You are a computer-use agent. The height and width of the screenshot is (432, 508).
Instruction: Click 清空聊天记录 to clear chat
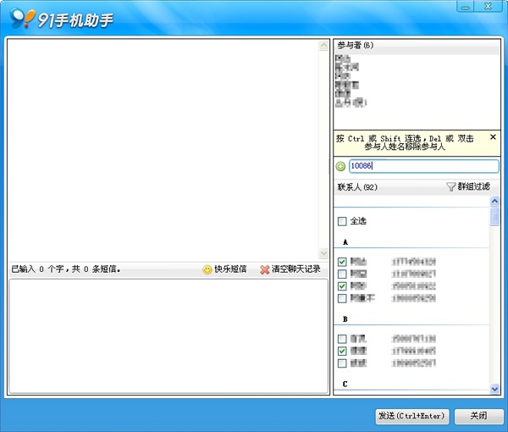coord(295,269)
